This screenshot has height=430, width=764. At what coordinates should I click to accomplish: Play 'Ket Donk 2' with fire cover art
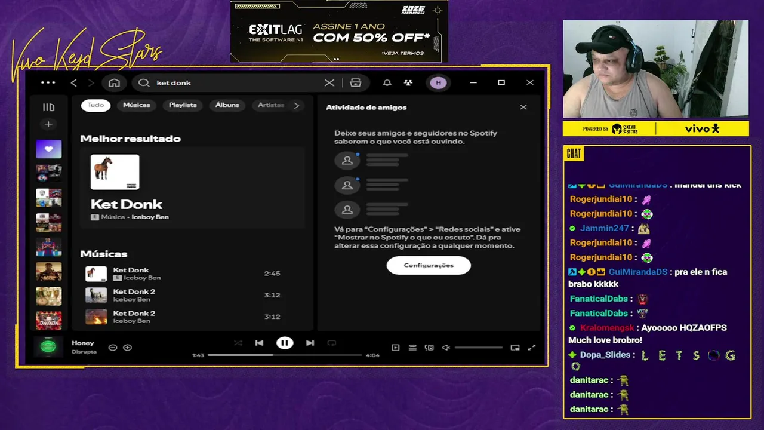tap(96, 317)
